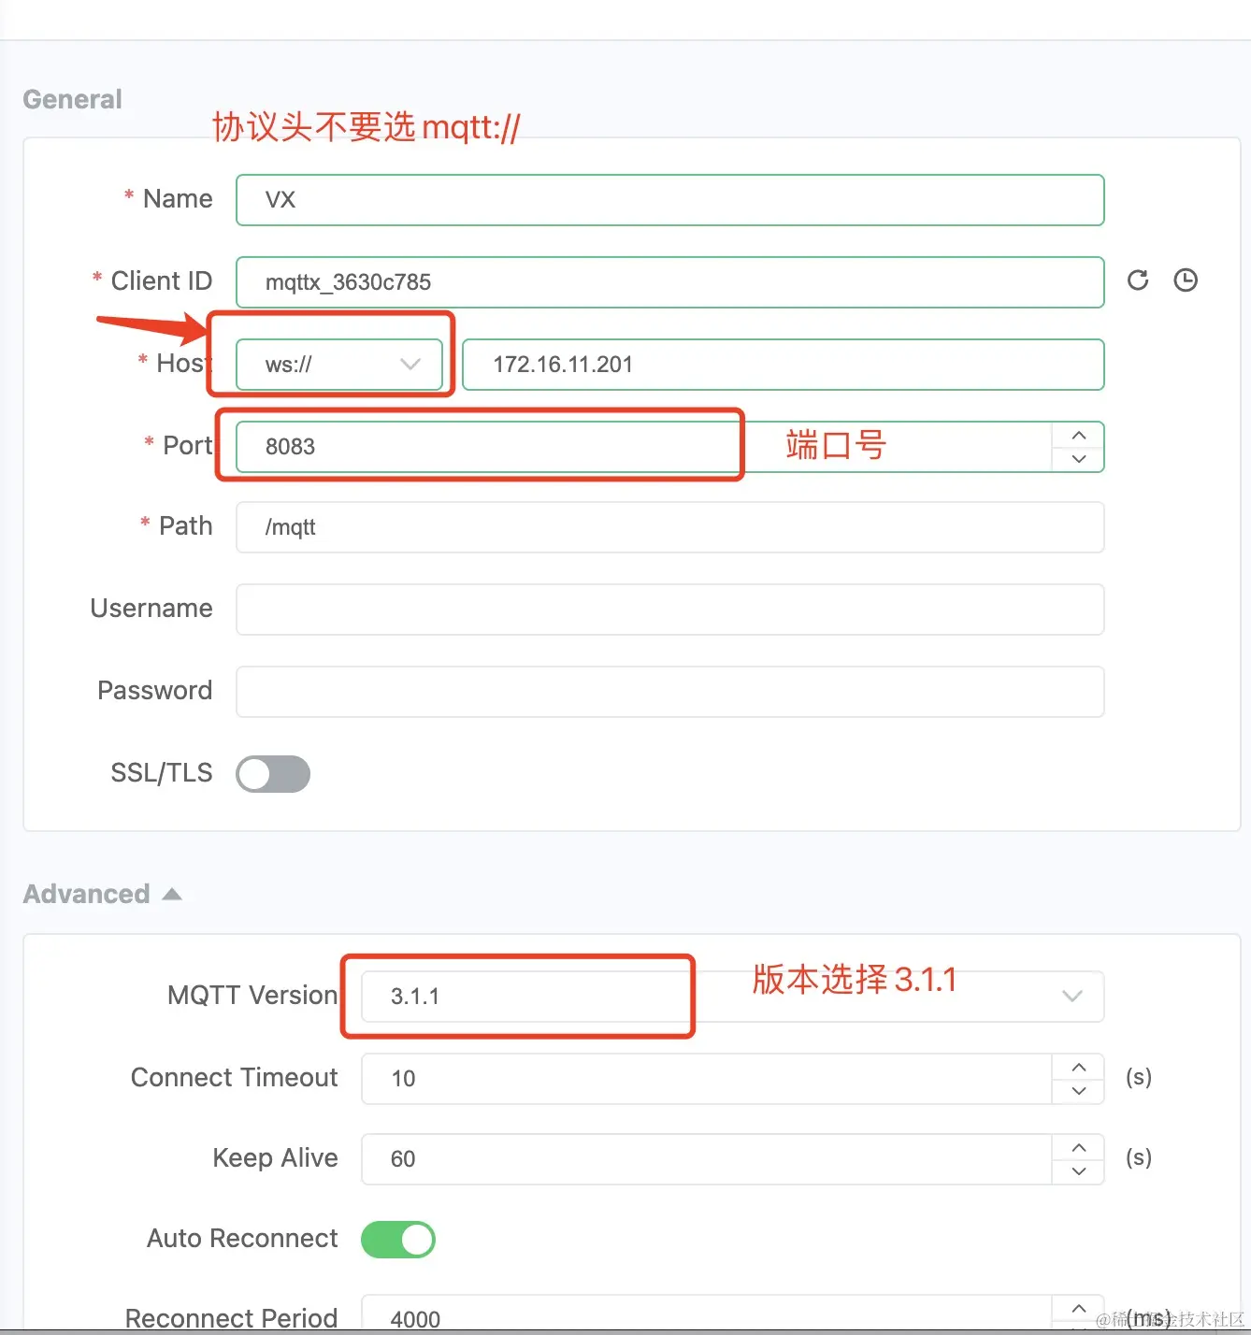This screenshot has width=1251, height=1335.
Task: Click the clock icon beside Client ID
Action: 1186,280
